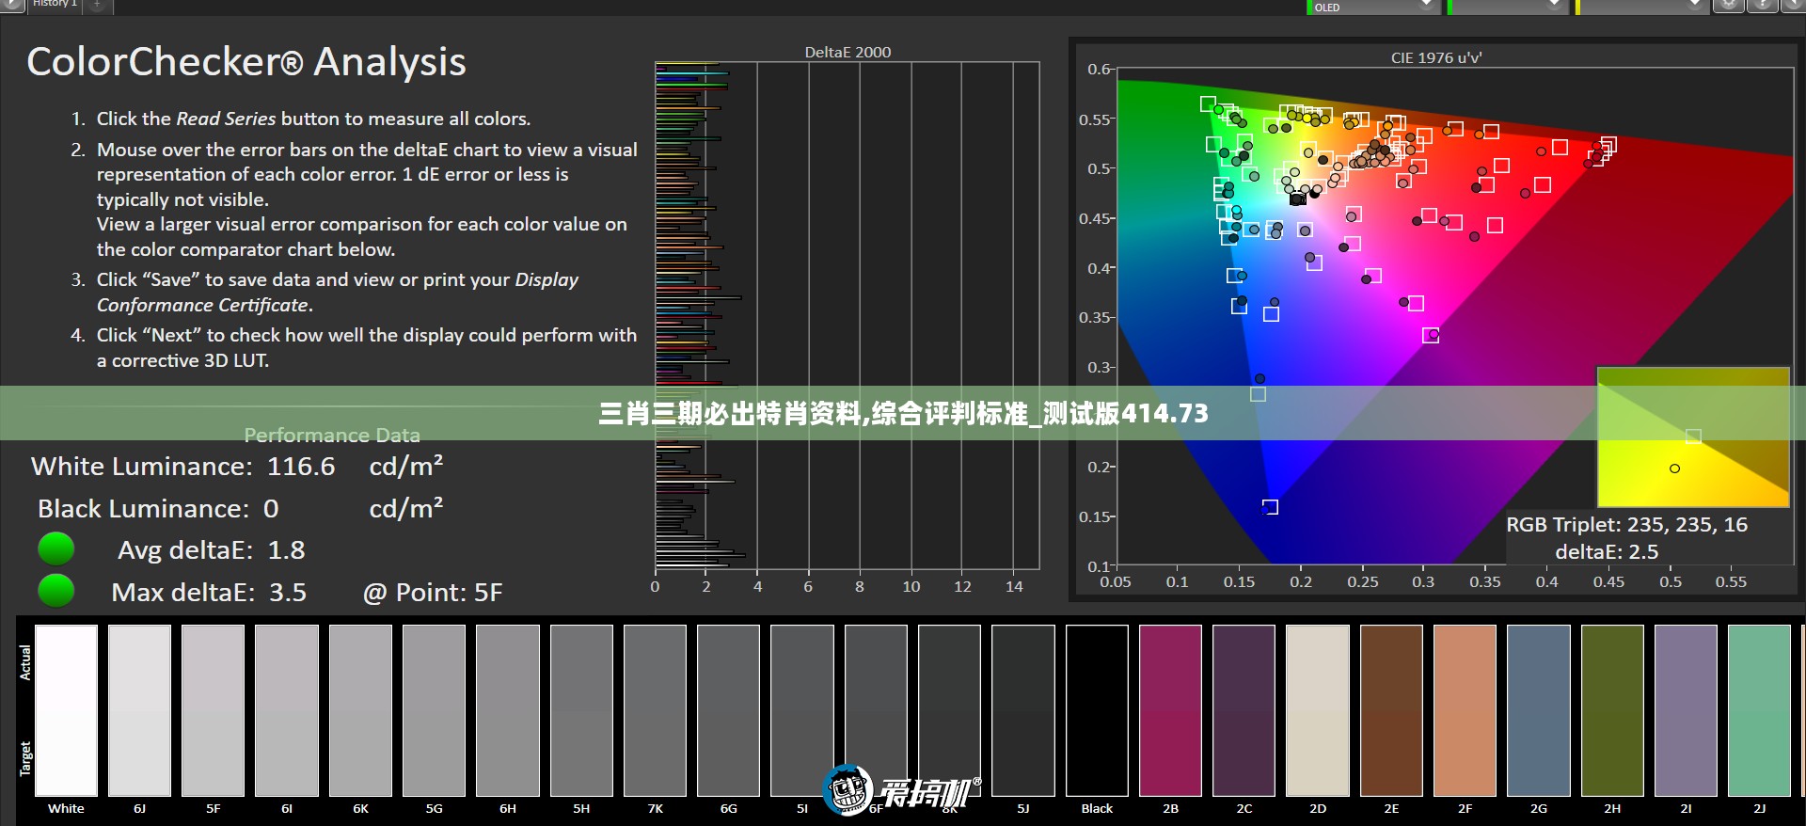This screenshot has width=1806, height=826.
Task: Click the 'Actual' row label beside swatches
Action: point(25,662)
